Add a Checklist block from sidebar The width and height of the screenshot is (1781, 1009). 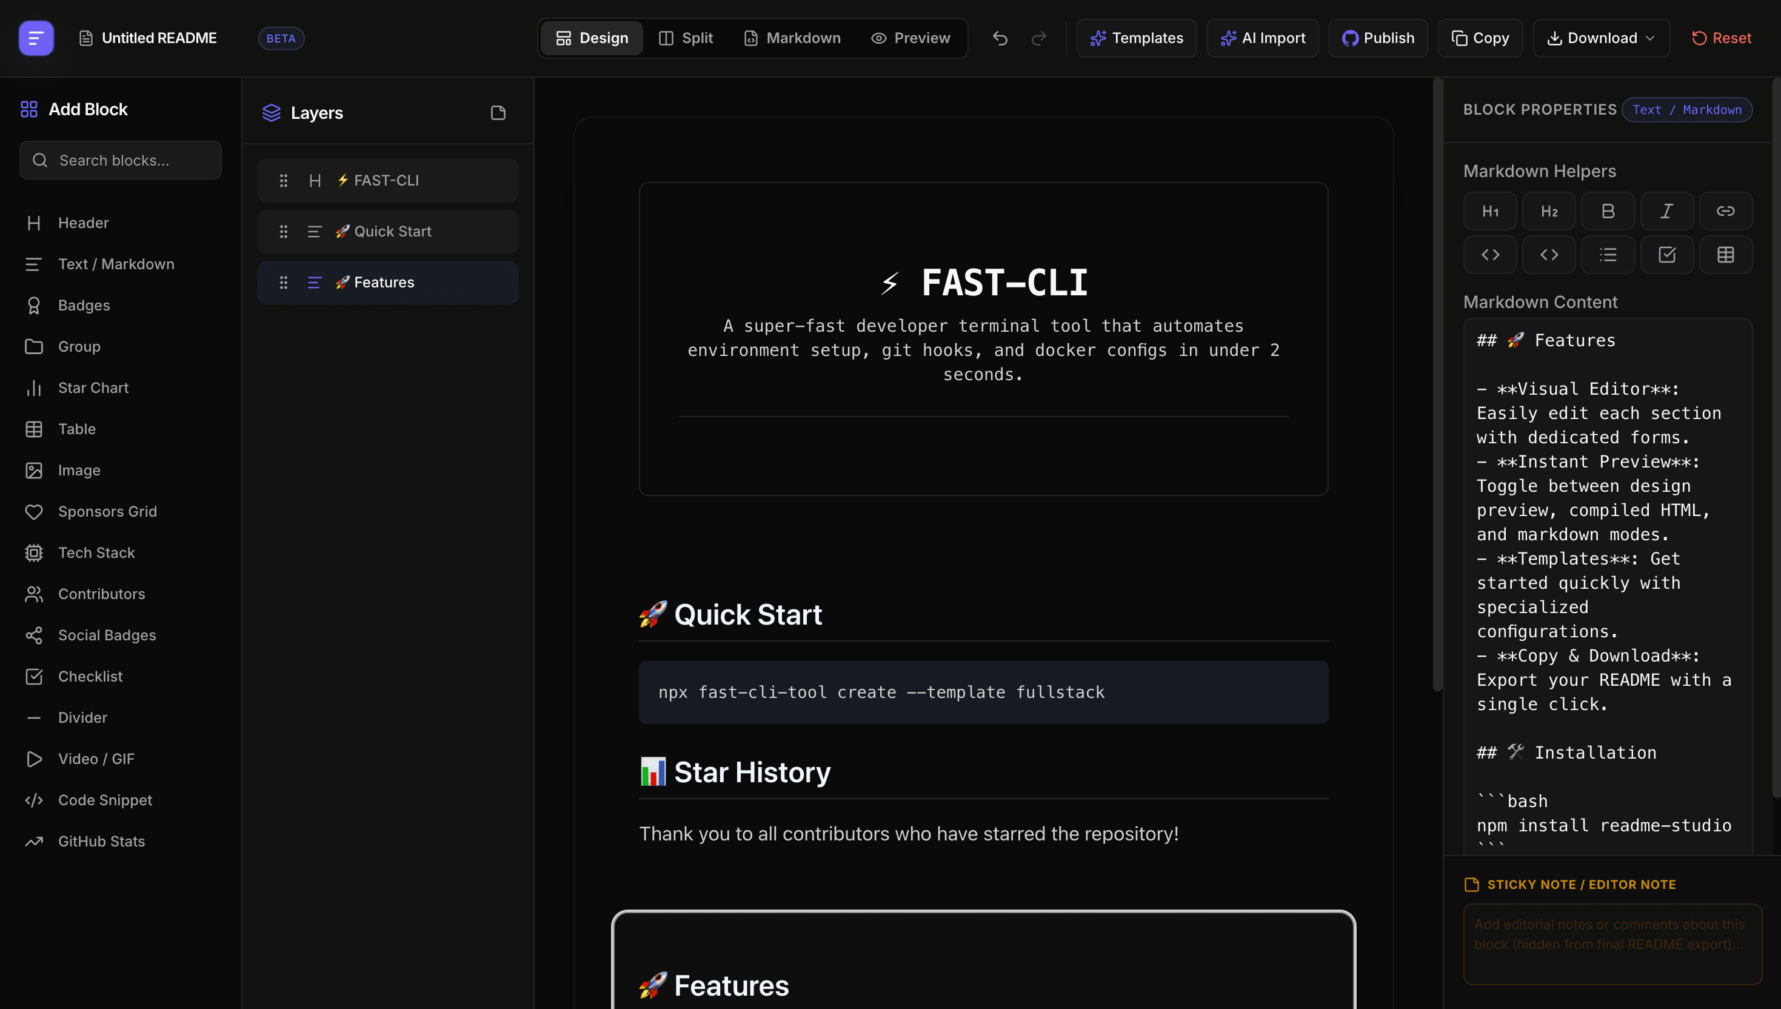point(121,676)
